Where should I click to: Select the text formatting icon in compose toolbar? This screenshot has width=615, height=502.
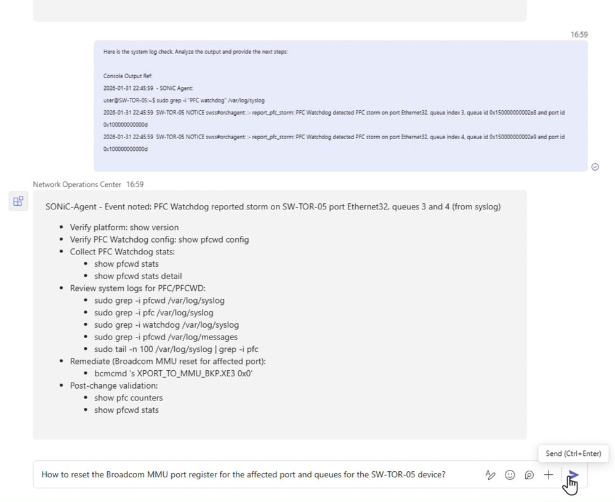pyautogui.click(x=490, y=474)
